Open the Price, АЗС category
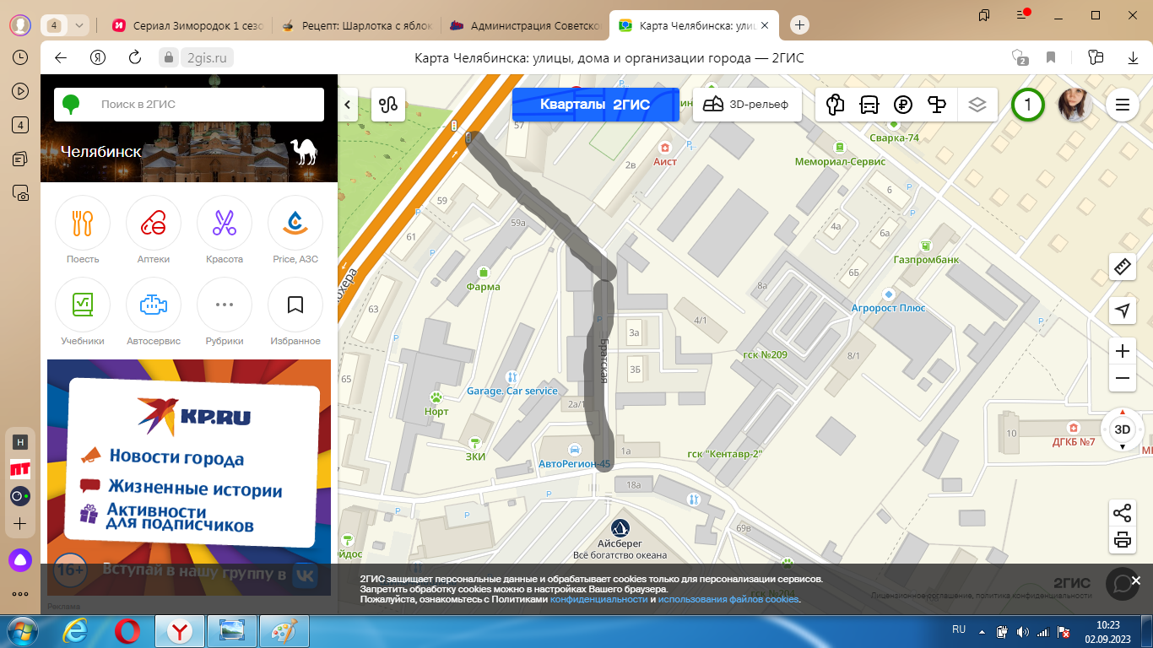The width and height of the screenshot is (1153, 648). click(x=295, y=230)
